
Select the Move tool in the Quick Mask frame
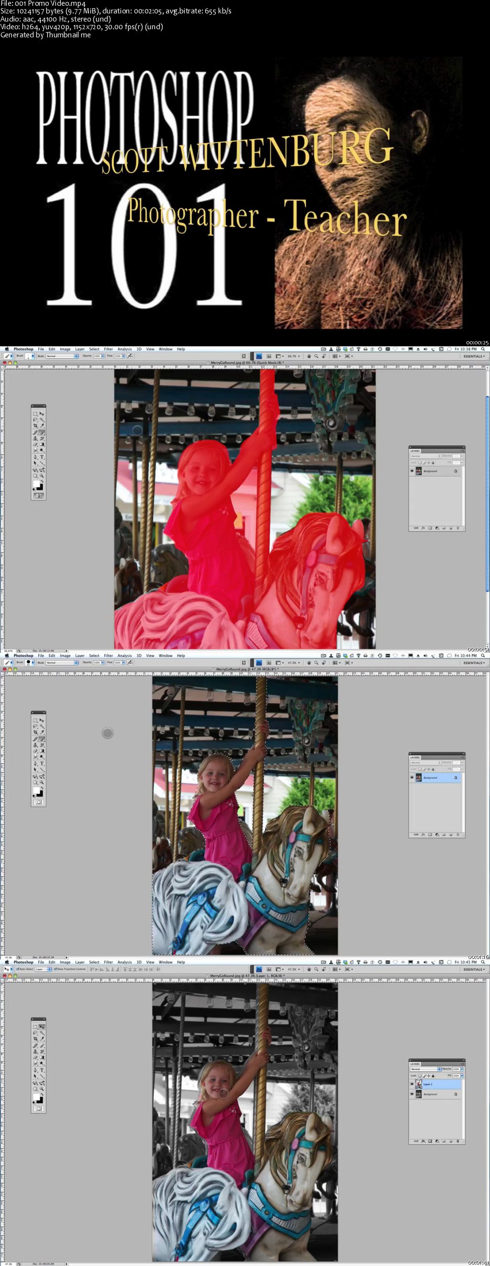[x=42, y=414]
